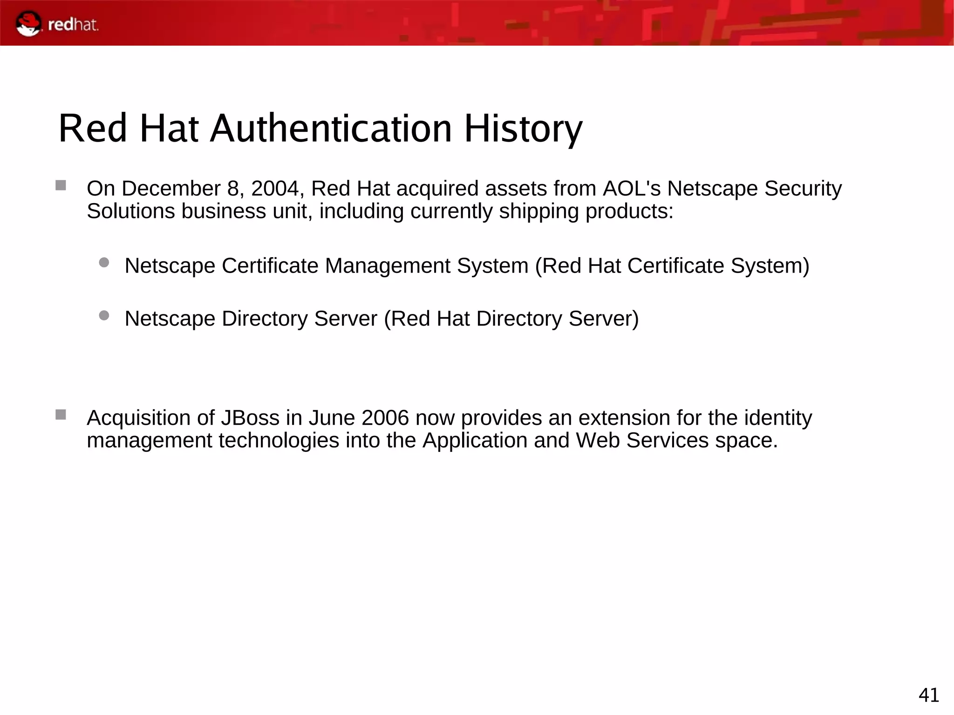The width and height of the screenshot is (954, 715).
Task: Select the 'Netscape Directory Server' bullet text
Action: click(382, 319)
